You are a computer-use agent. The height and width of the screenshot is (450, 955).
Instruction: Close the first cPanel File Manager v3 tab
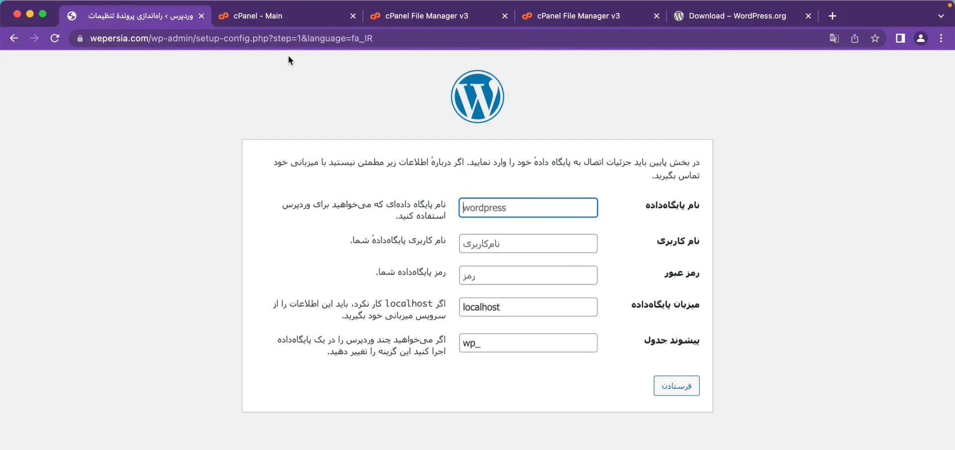pyautogui.click(x=505, y=16)
